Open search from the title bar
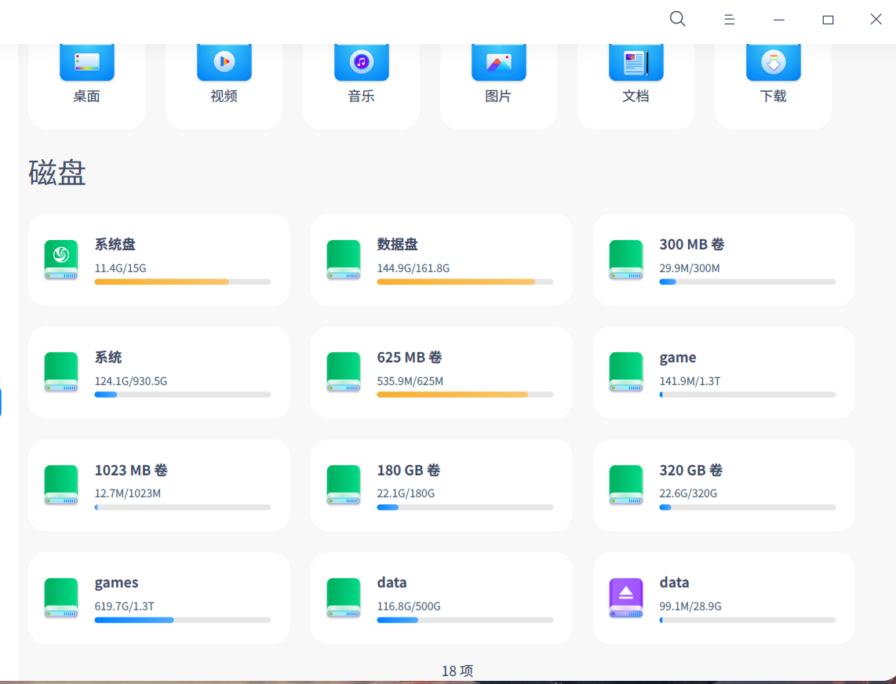 click(x=677, y=19)
